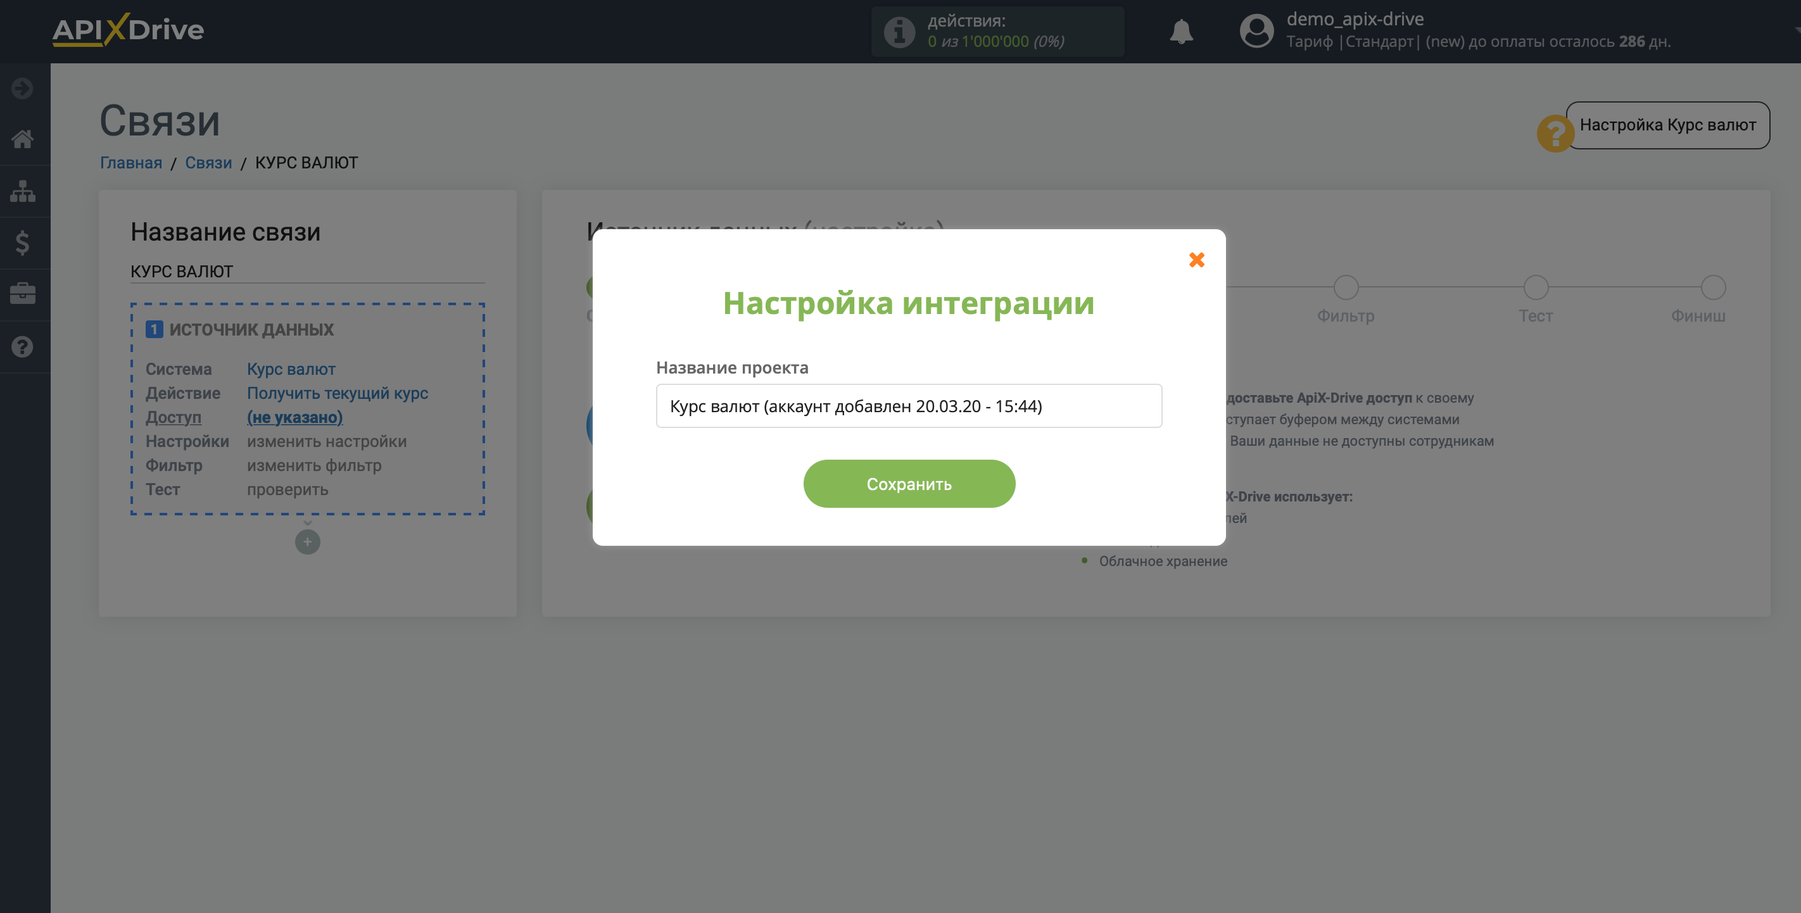Screen dimensions: 1801x913
Task: Click the plus icon below source block
Action: pos(307,540)
